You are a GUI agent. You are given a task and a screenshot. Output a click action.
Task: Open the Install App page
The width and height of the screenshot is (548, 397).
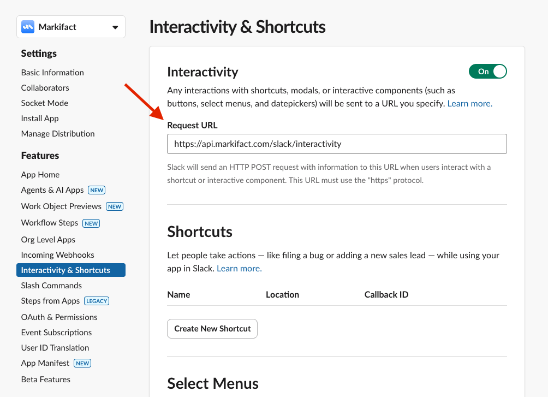pyautogui.click(x=39, y=118)
